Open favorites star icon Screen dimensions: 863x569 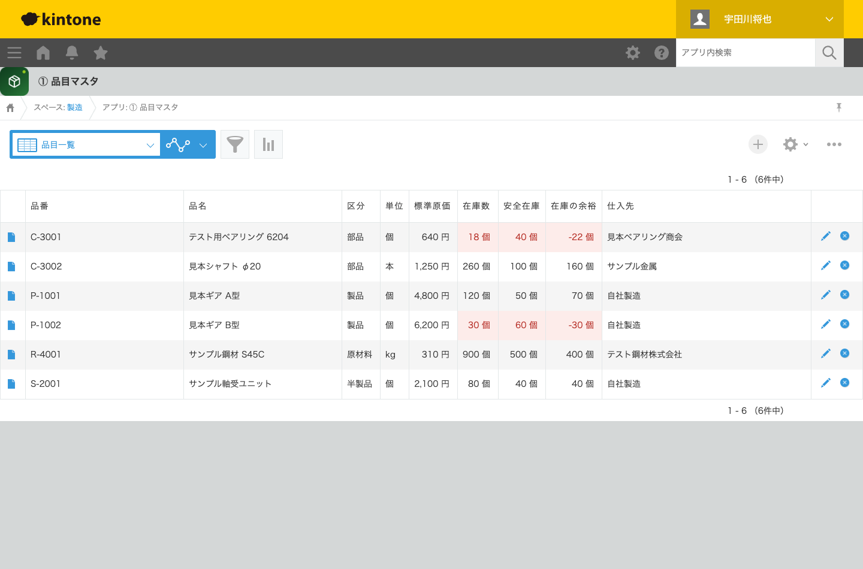(101, 53)
